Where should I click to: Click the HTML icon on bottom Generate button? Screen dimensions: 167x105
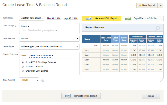click(68, 96)
